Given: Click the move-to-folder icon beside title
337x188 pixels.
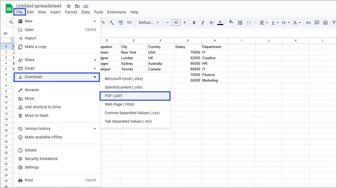Looking at the screenshot, I should 77,6.
